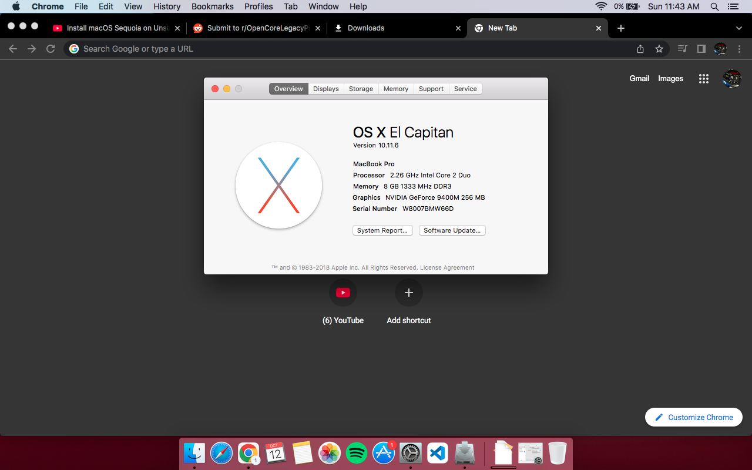Click the disk installer icon in the dock

click(x=465, y=453)
